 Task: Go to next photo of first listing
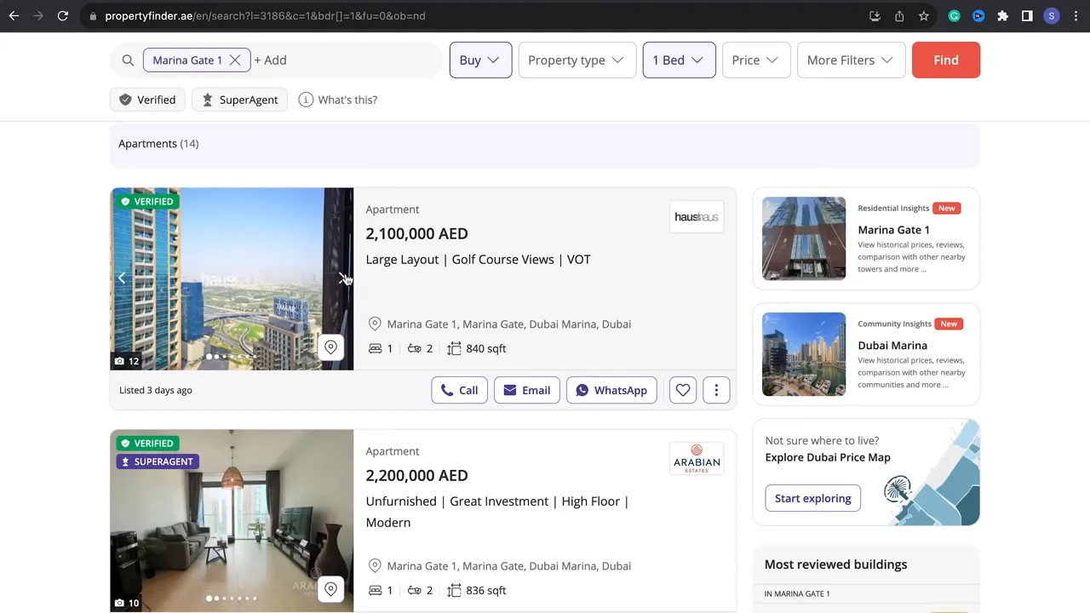pyautogui.click(x=342, y=278)
